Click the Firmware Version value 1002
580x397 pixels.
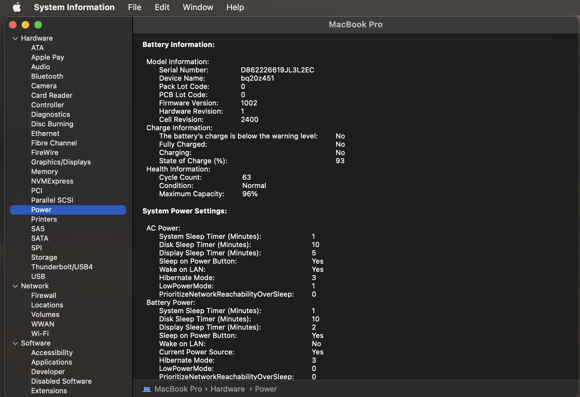249,103
